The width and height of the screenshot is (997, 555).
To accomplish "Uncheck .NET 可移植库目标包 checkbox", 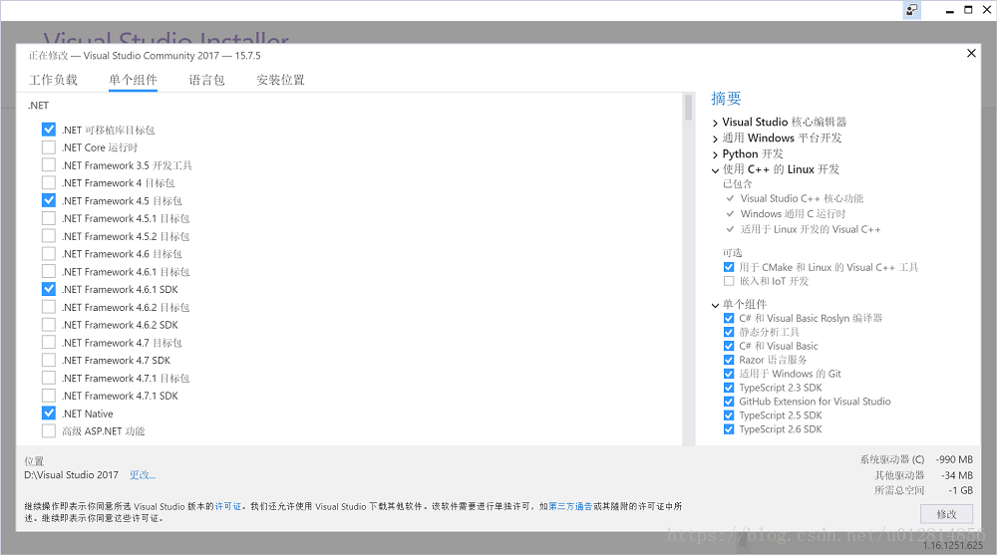I will (48, 130).
